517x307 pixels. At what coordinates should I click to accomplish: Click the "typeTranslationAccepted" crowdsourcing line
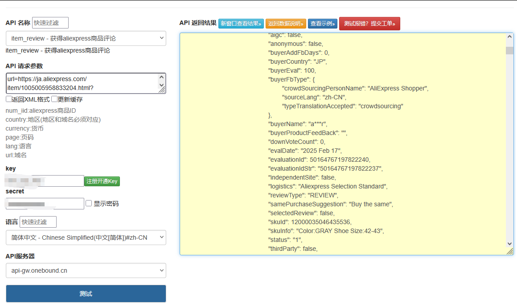[343, 106]
